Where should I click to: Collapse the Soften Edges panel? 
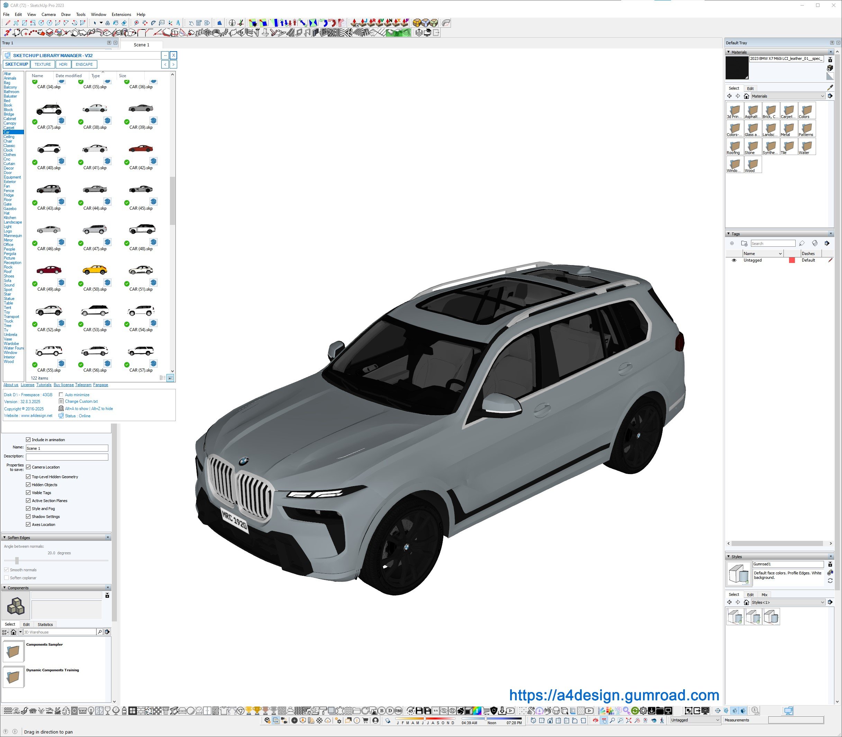[4, 538]
